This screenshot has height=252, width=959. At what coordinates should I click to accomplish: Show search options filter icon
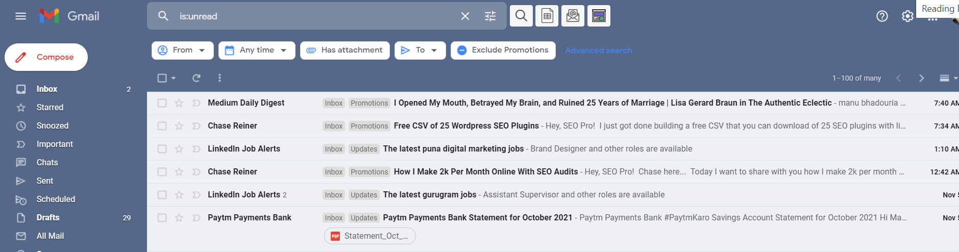pos(490,16)
